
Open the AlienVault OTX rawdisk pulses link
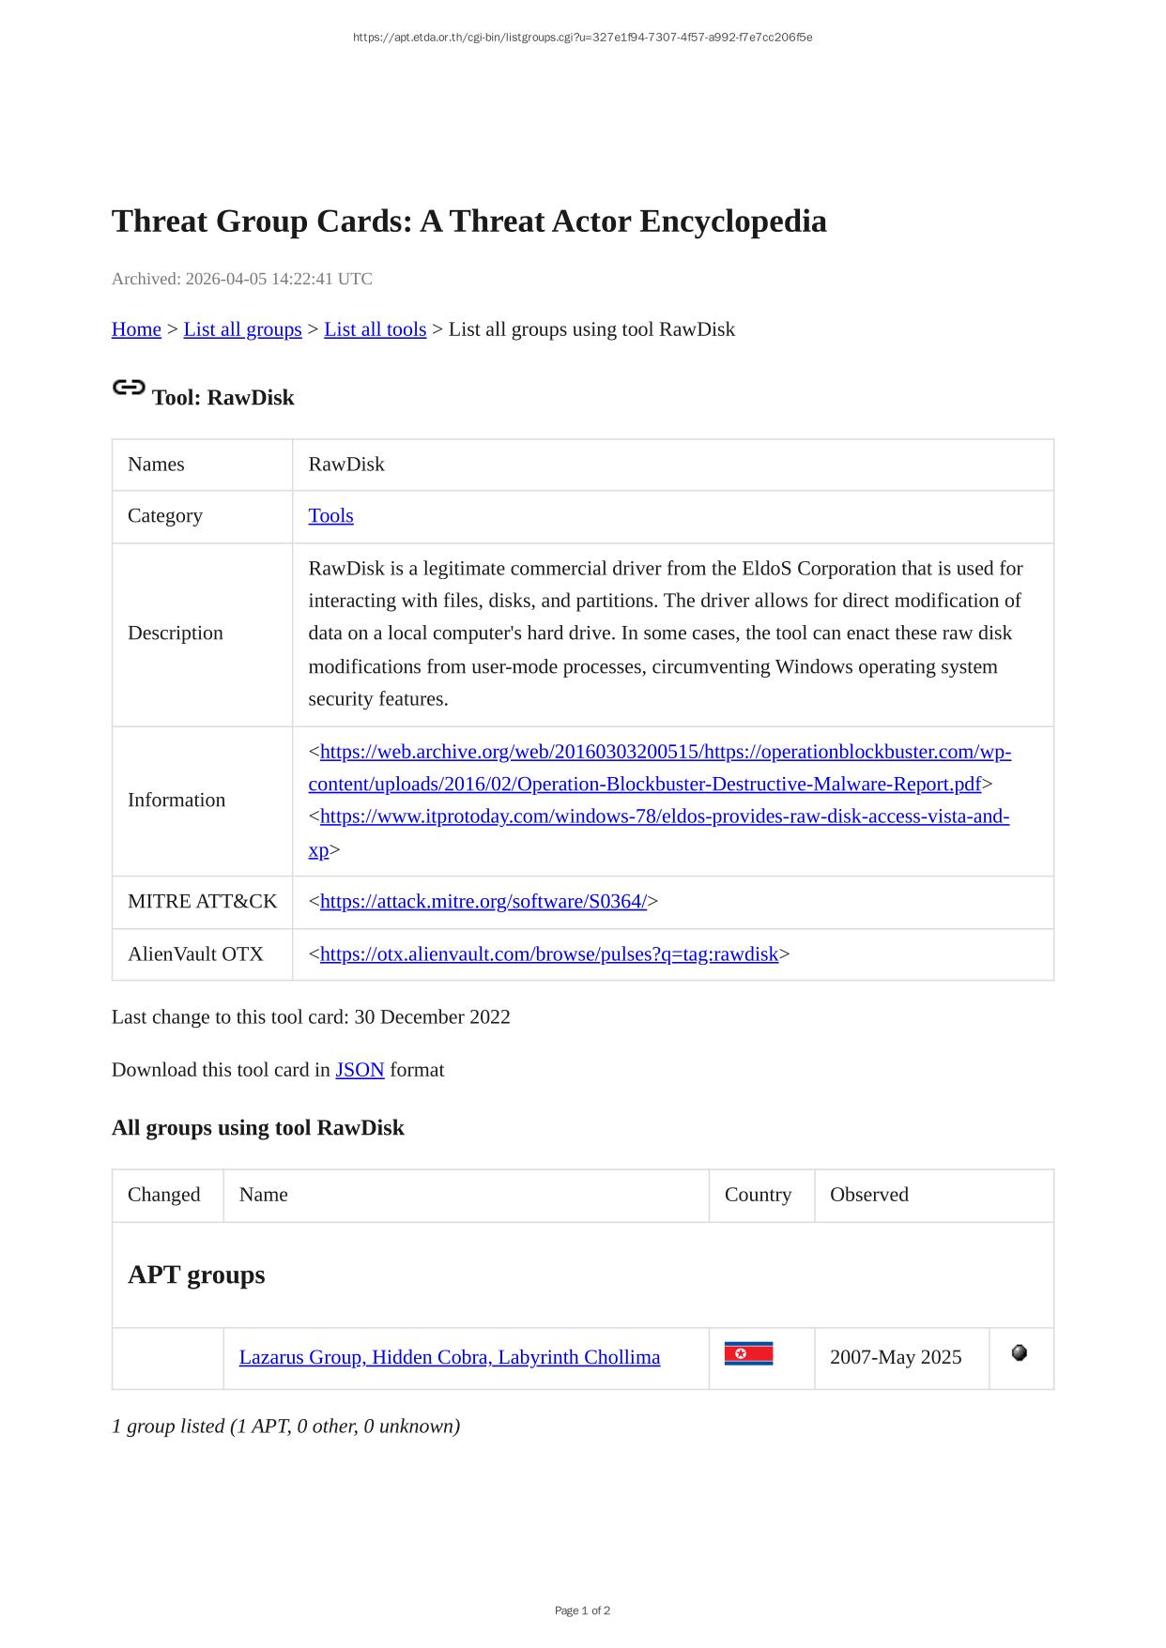(548, 954)
